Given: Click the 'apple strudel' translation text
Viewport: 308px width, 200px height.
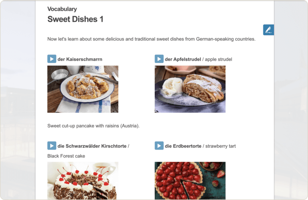Looking at the screenshot, I should point(219,59).
